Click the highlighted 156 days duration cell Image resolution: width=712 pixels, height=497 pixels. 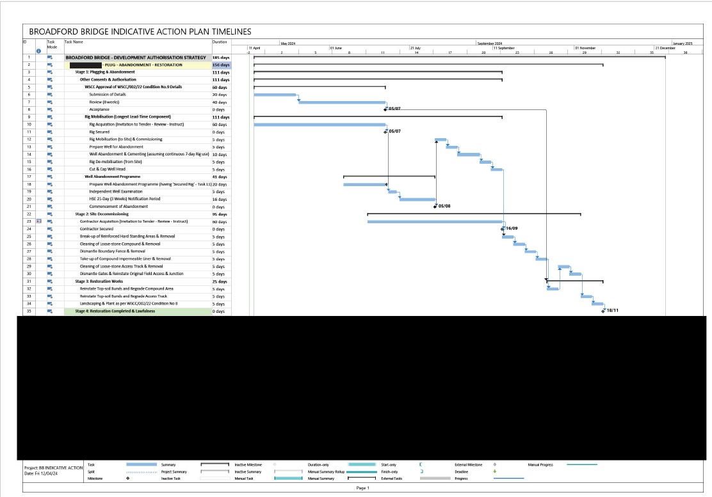point(220,65)
